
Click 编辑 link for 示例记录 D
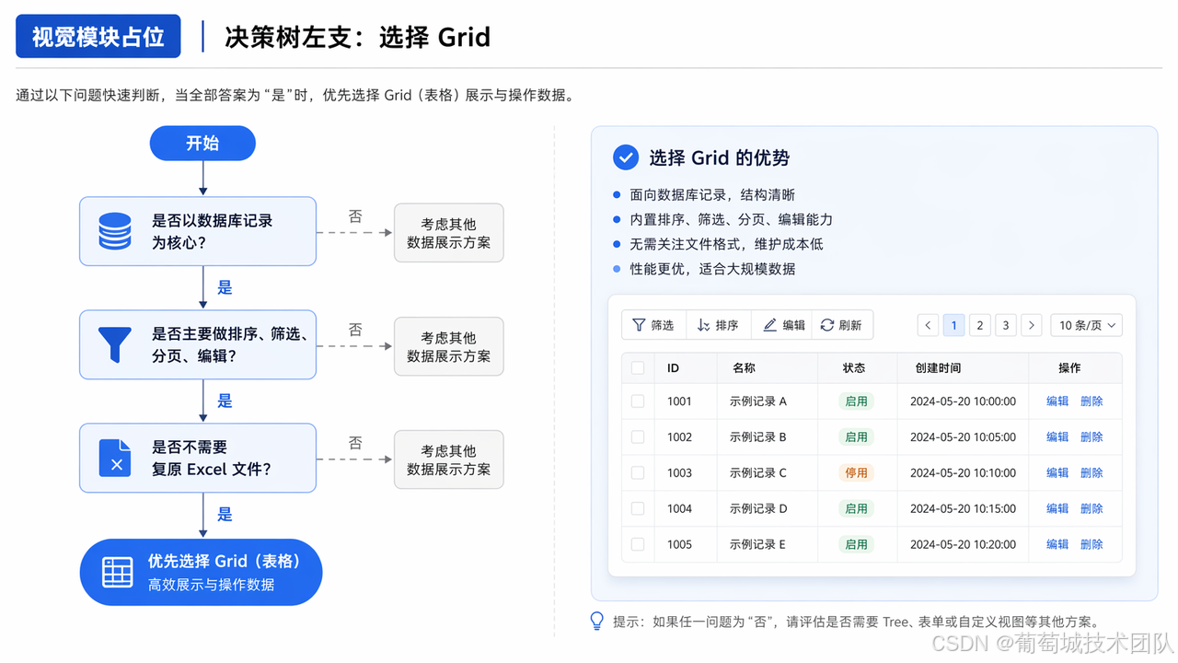[x=1057, y=508]
